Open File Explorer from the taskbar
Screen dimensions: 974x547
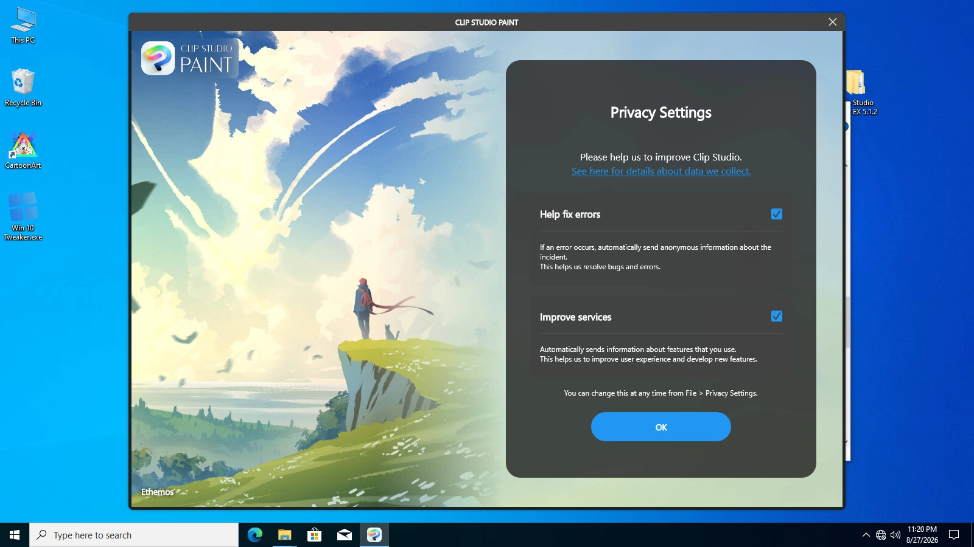click(284, 535)
